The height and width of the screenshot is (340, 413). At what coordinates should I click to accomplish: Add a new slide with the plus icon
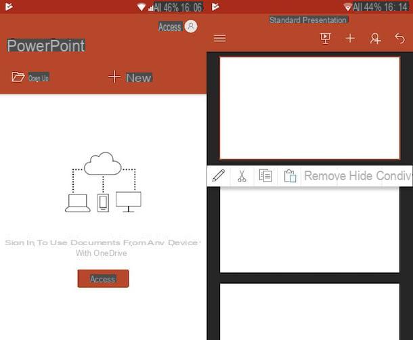[350, 39]
